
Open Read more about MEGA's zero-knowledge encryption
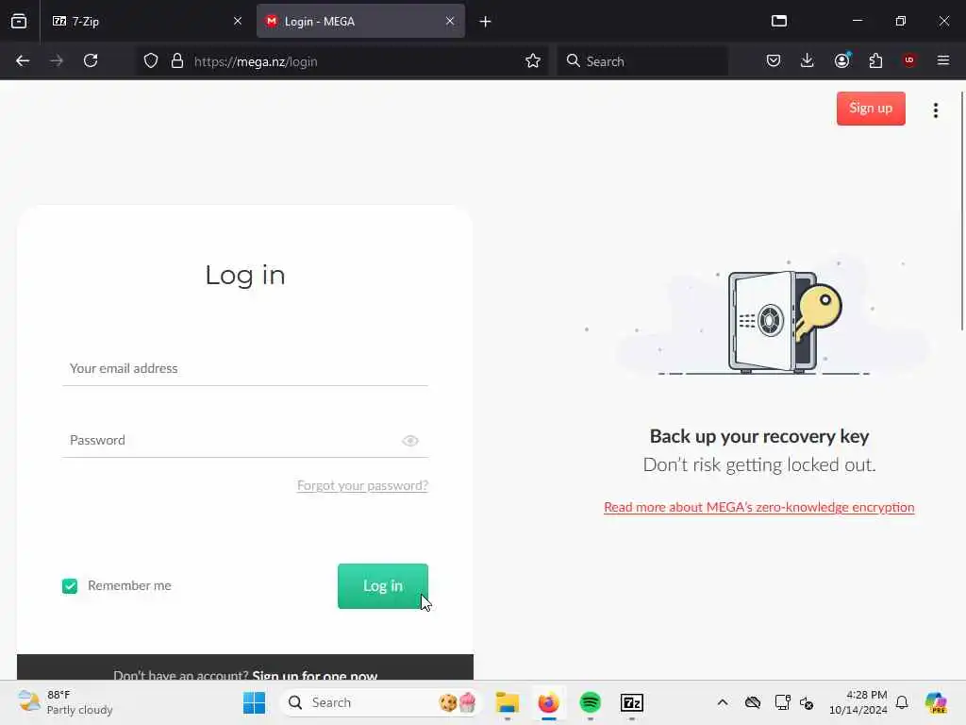(x=759, y=507)
